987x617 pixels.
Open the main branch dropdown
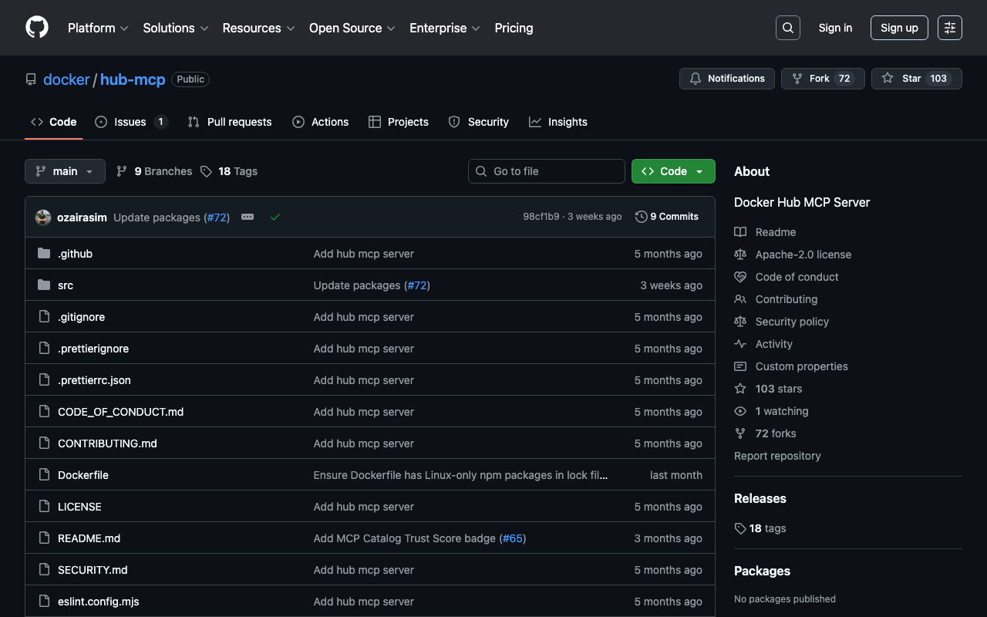point(65,171)
